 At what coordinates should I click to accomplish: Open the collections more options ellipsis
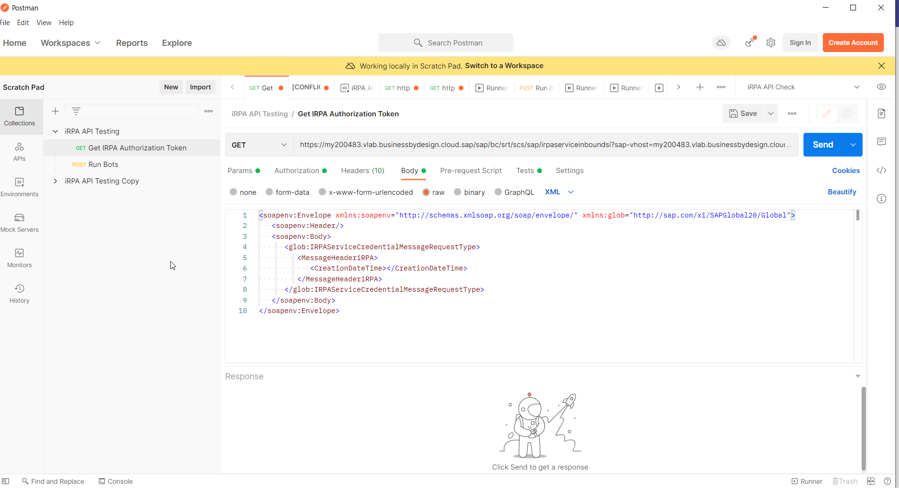[209, 111]
